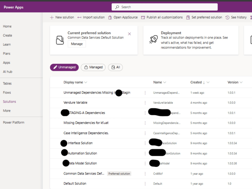Click the See history clock icon
Viewport: 252px width, 189px height.
(227, 17)
